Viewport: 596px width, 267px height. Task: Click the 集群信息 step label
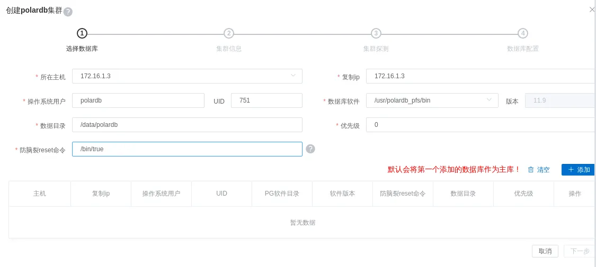tap(229, 49)
